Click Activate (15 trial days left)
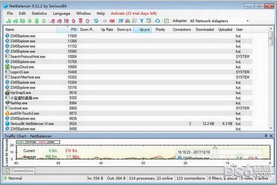 pos(134,13)
